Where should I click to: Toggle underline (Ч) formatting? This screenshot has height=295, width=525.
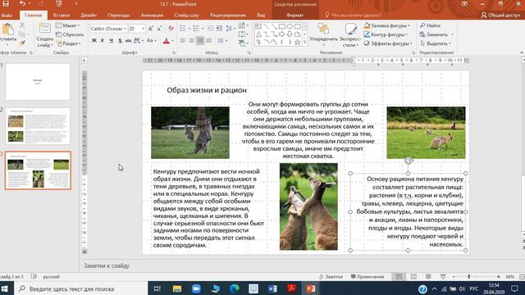click(112, 41)
